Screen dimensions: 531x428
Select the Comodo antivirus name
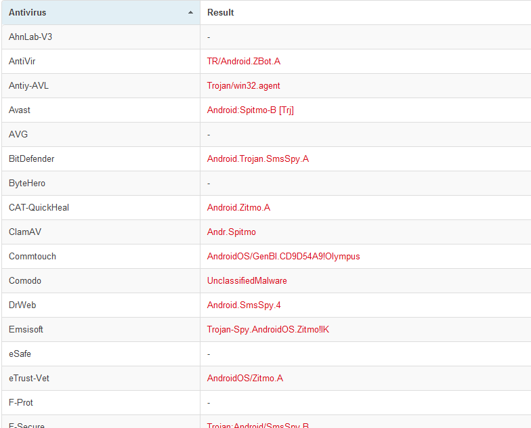25,280
